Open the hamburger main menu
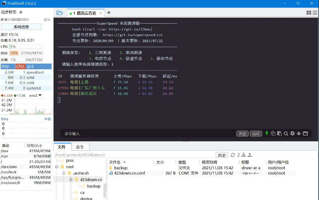The width and height of the screenshot is (319, 200). coord(315,12)
